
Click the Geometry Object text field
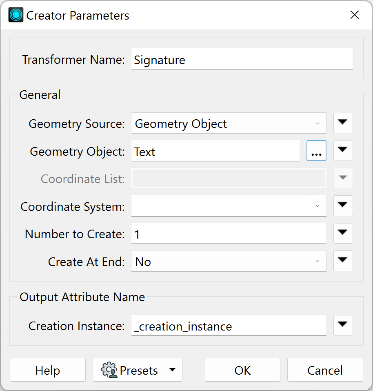tap(215, 151)
